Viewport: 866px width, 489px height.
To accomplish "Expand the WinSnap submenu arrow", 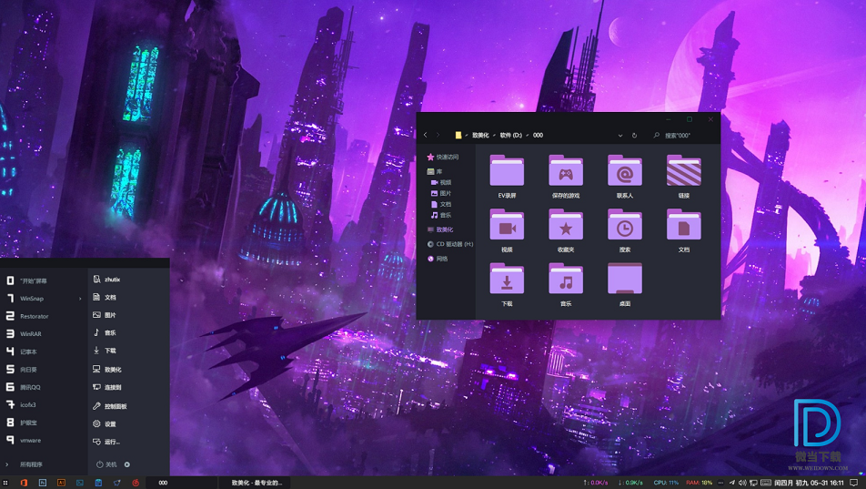I will coord(80,299).
